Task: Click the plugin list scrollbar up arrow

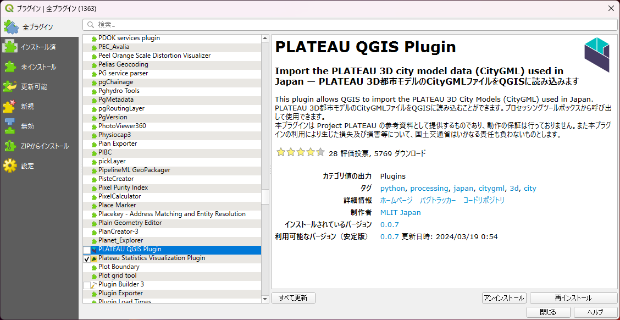Action: click(x=265, y=38)
